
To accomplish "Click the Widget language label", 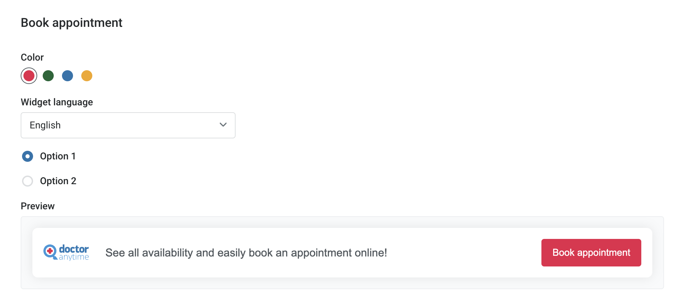I will pos(57,102).
